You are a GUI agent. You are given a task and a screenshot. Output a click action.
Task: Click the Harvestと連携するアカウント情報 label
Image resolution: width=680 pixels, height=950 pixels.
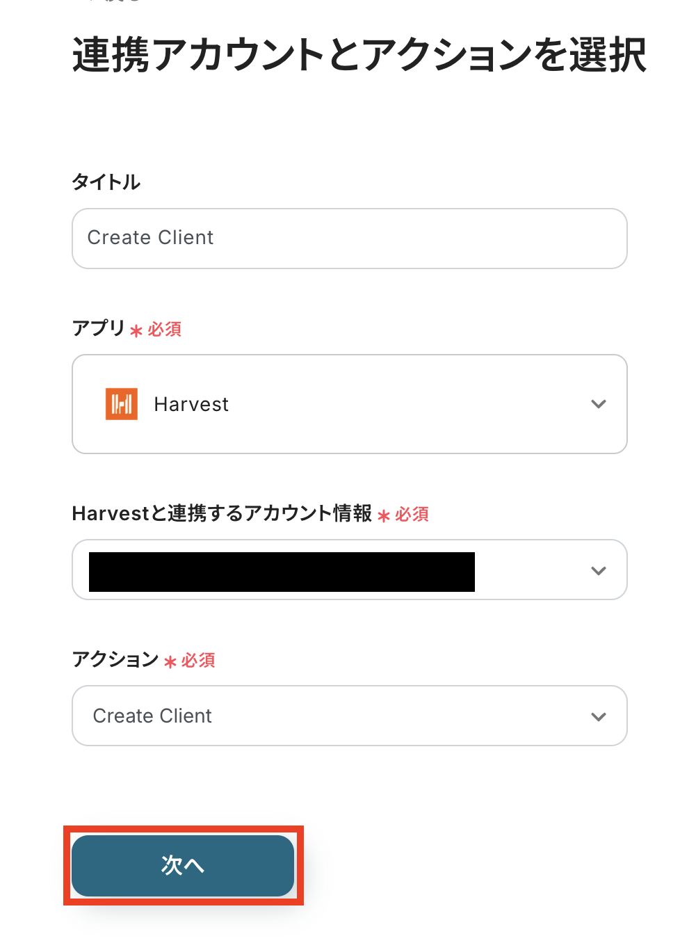222,513
